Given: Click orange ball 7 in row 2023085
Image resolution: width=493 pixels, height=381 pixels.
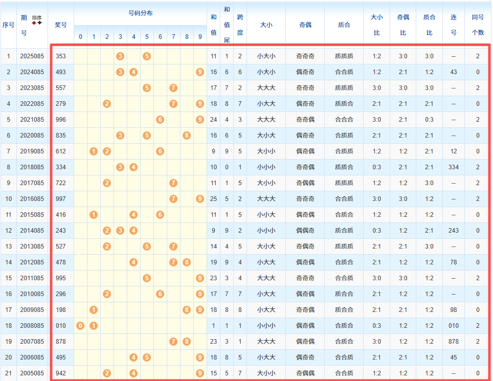Looking at the screenshot, I should coord(173,88).
